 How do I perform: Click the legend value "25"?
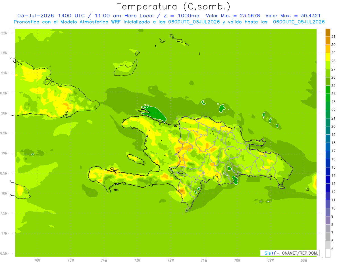[334, 85]
